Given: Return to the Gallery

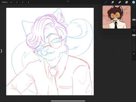Looking at the screenshot, I should coord(5,2).
